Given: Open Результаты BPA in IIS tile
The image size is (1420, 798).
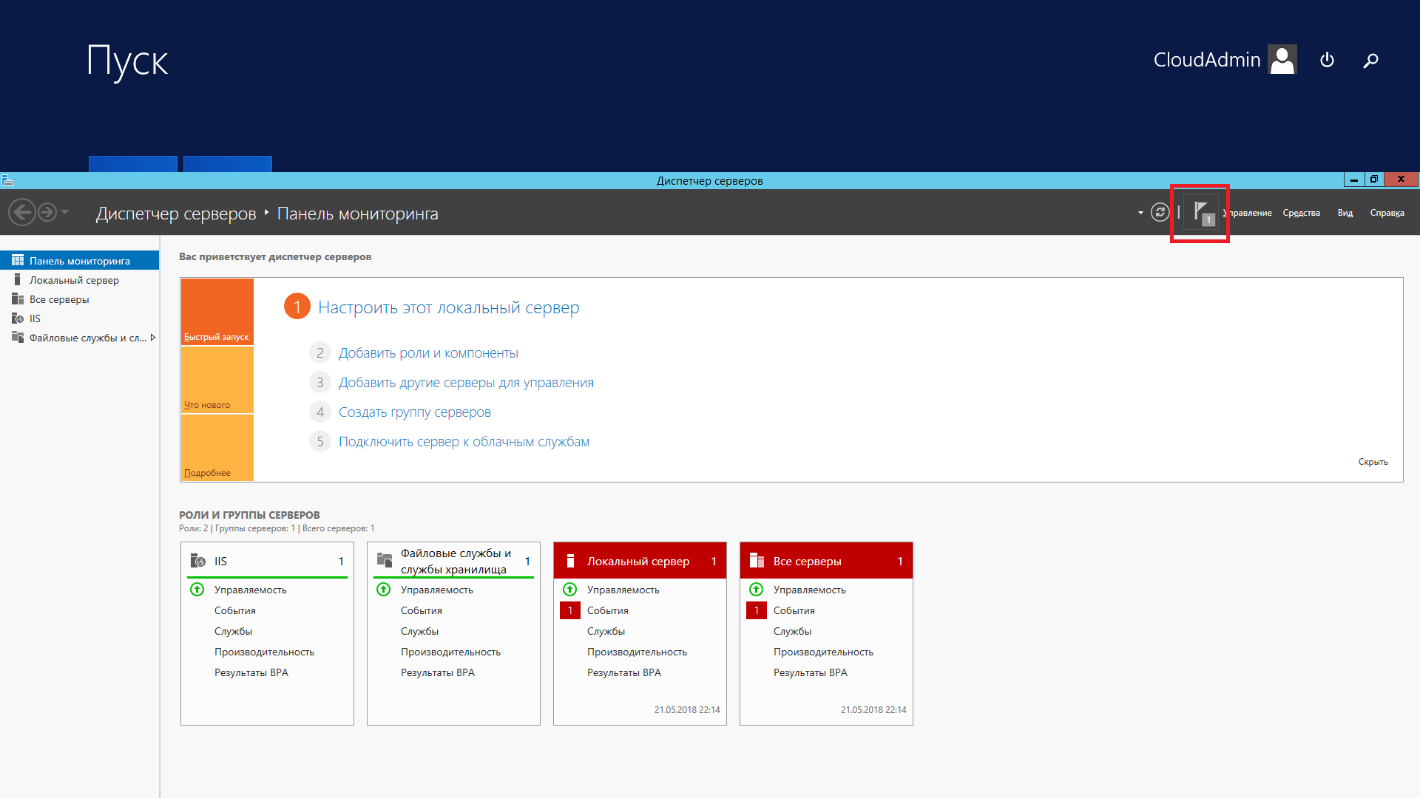Looking at the screenshot, I should click(251, 672).
